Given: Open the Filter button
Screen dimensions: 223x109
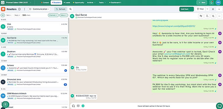Looking at the screenshot, I should [200, 9].
